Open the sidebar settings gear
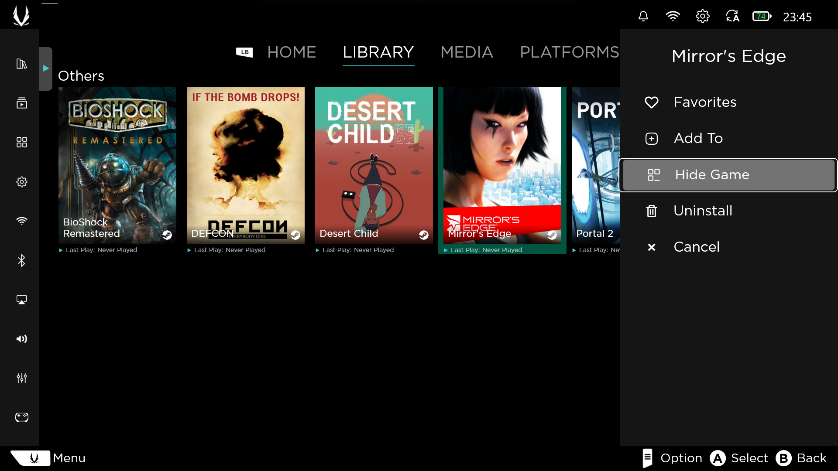The height and width of the screenshot is (471, 838). click(x=21, y=182)
